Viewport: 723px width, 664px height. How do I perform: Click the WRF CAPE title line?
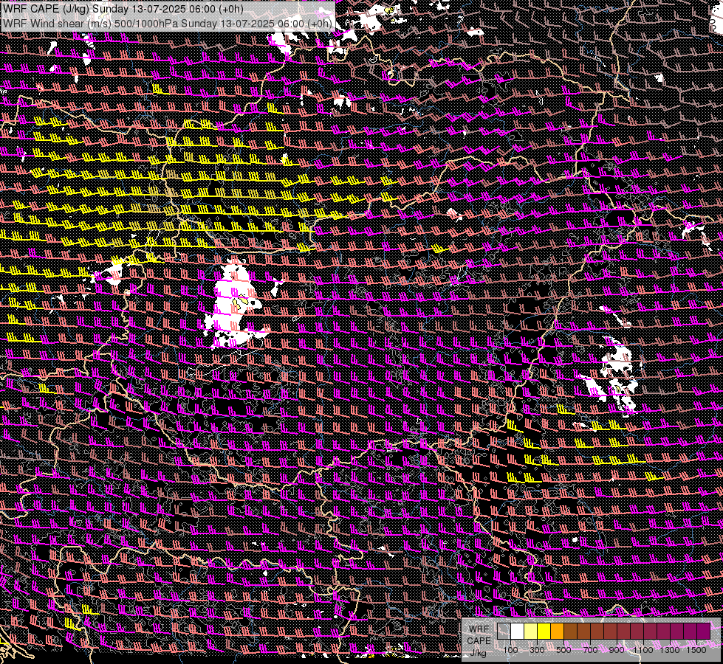click(123, 9)
